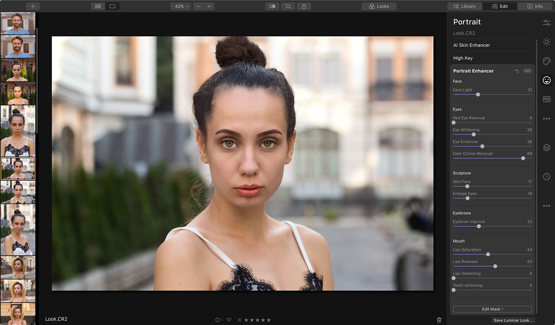Click Save Luminar Look button
Screen dimensions: 555x325
(513, 320)
